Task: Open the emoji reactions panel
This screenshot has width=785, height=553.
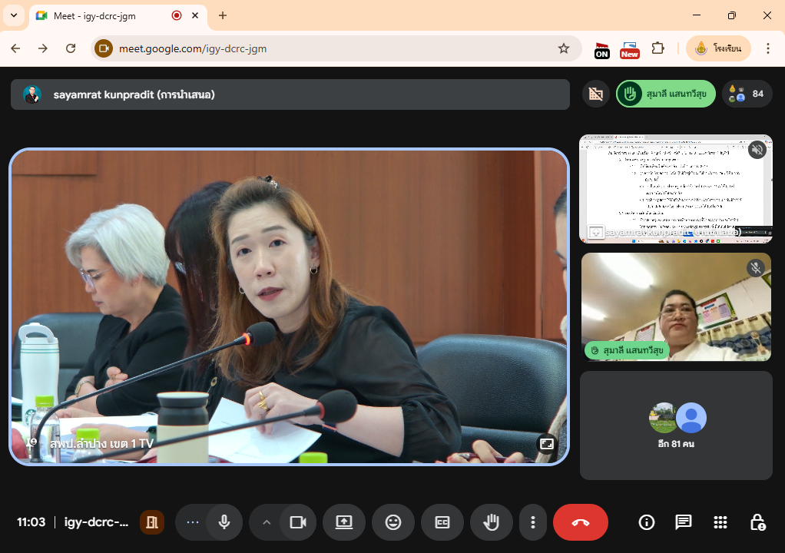Action: coord(393,522)
